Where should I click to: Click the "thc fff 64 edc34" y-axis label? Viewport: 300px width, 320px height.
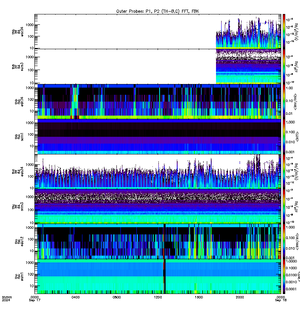[x=18, y=172]
